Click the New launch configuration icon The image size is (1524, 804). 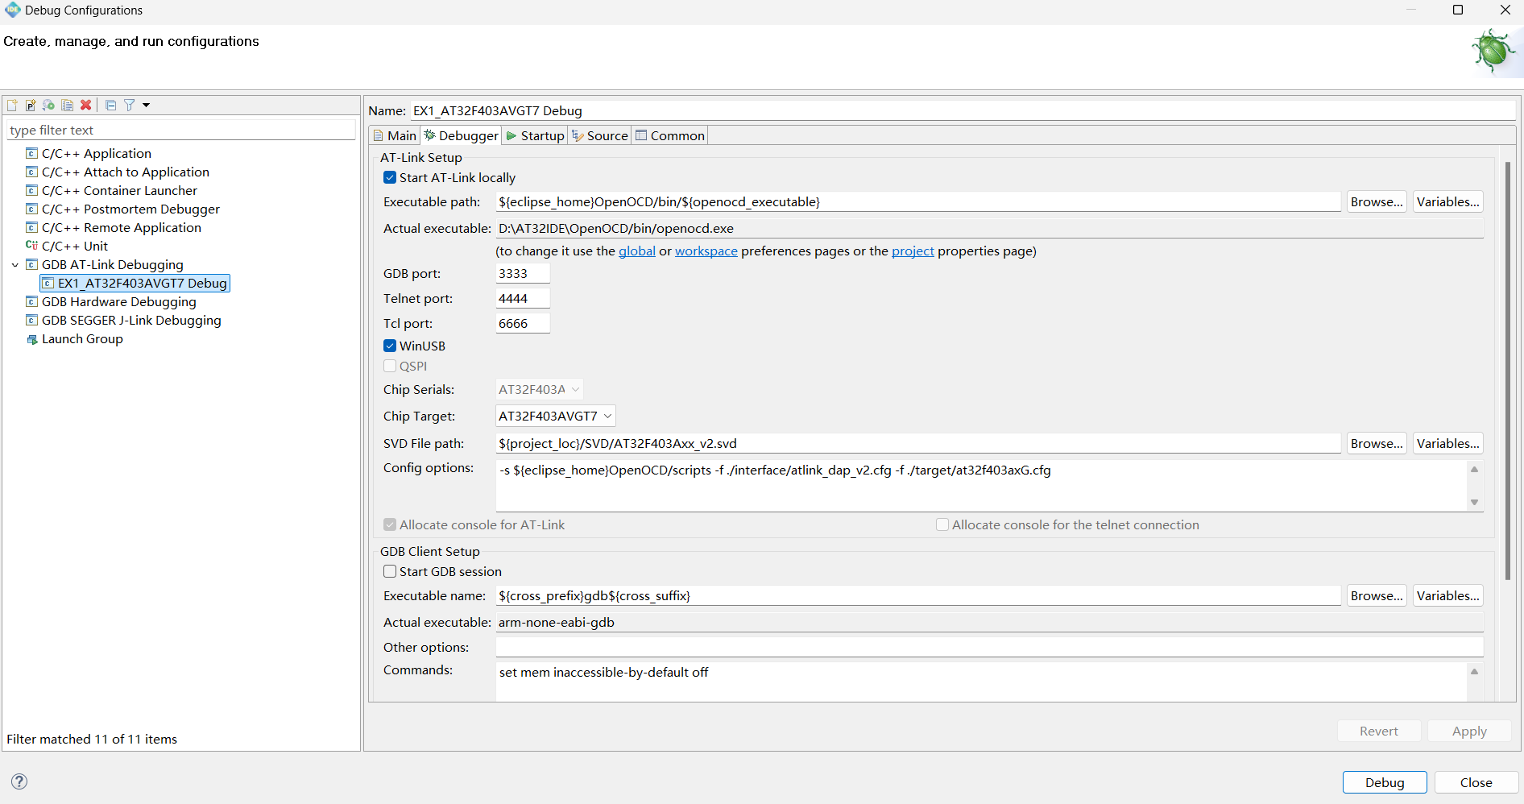(12, 106)
